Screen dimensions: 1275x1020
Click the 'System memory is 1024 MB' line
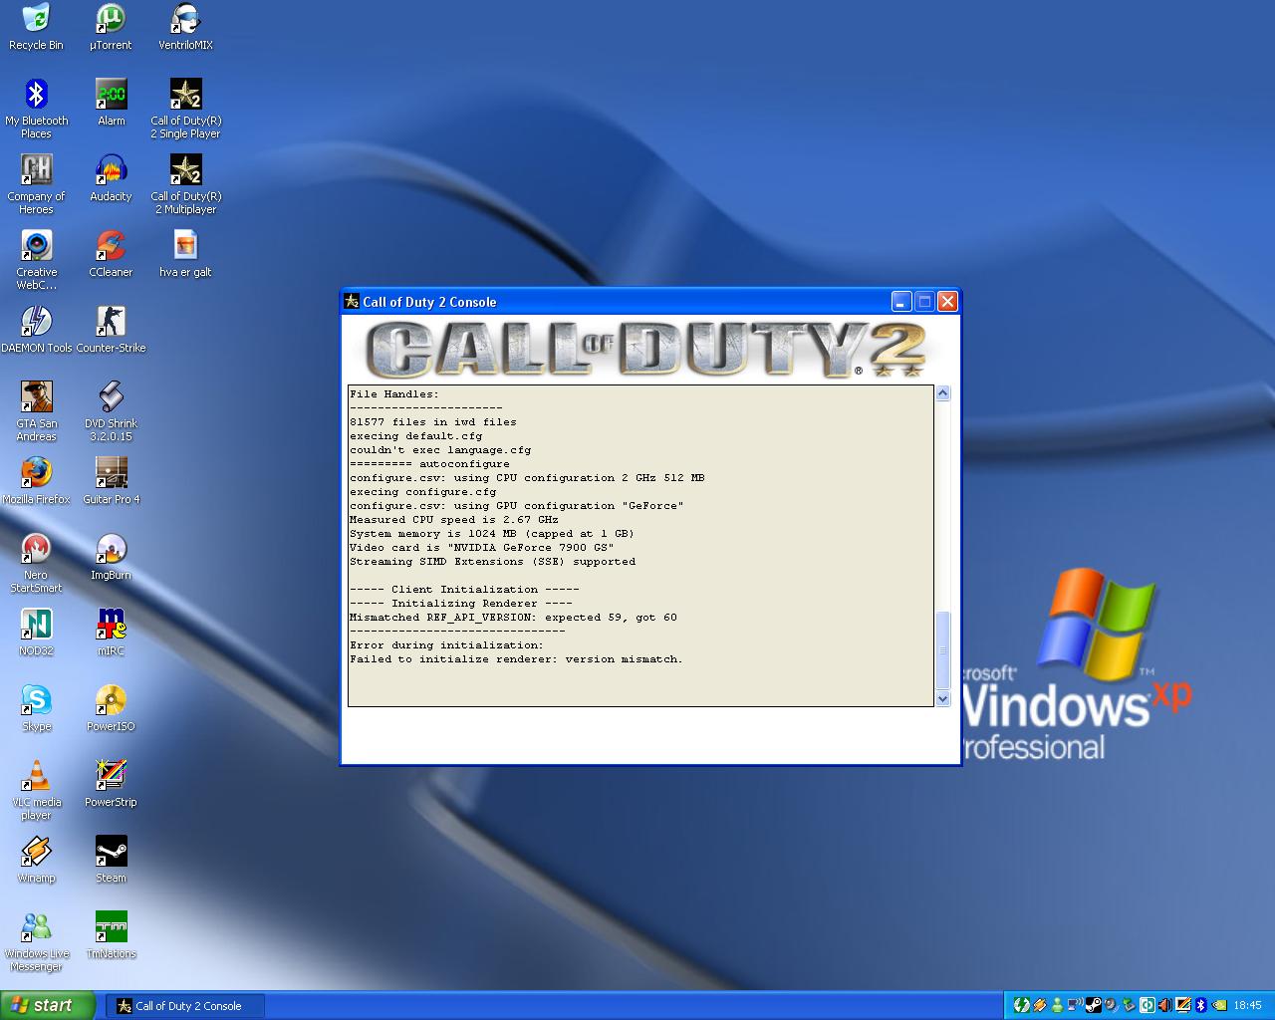[x=492, y=534]
